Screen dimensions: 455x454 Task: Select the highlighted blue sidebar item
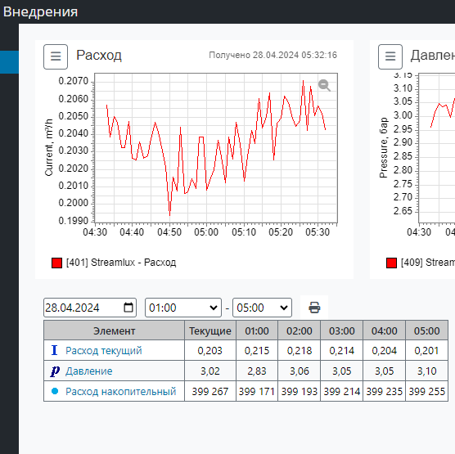[x=9, y=62]
